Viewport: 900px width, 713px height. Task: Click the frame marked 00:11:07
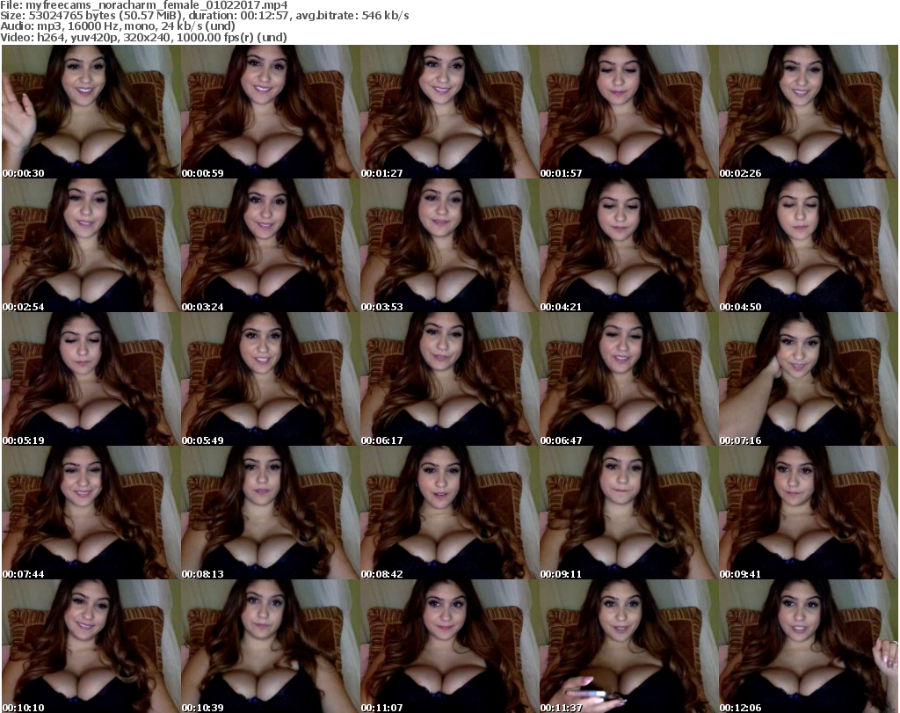point(449,646)
